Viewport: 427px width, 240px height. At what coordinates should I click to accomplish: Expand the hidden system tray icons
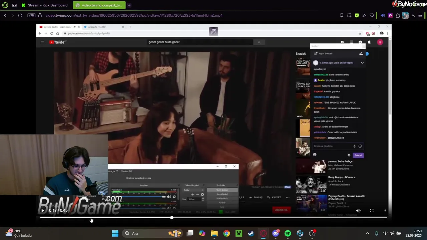368,233
